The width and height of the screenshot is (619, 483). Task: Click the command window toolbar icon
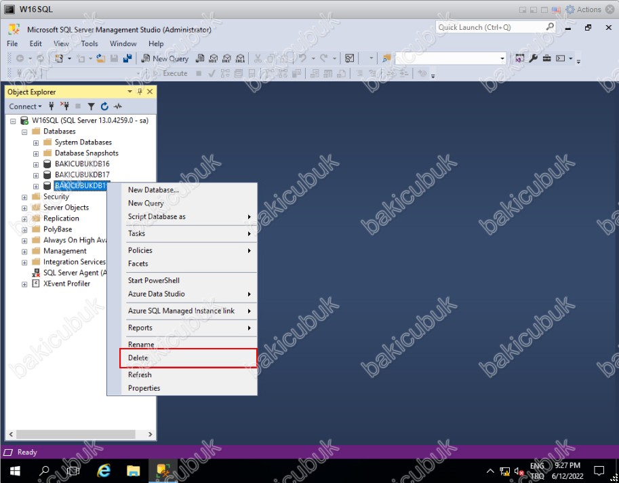click(x=560, y=58)
